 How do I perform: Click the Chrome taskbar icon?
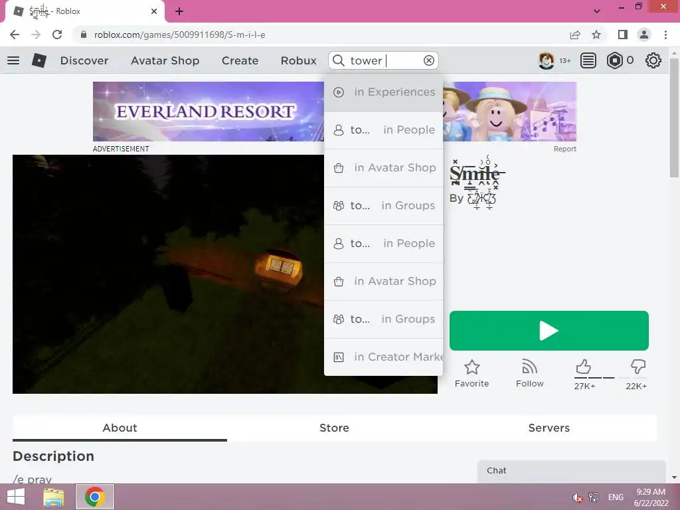click(95, 497)
